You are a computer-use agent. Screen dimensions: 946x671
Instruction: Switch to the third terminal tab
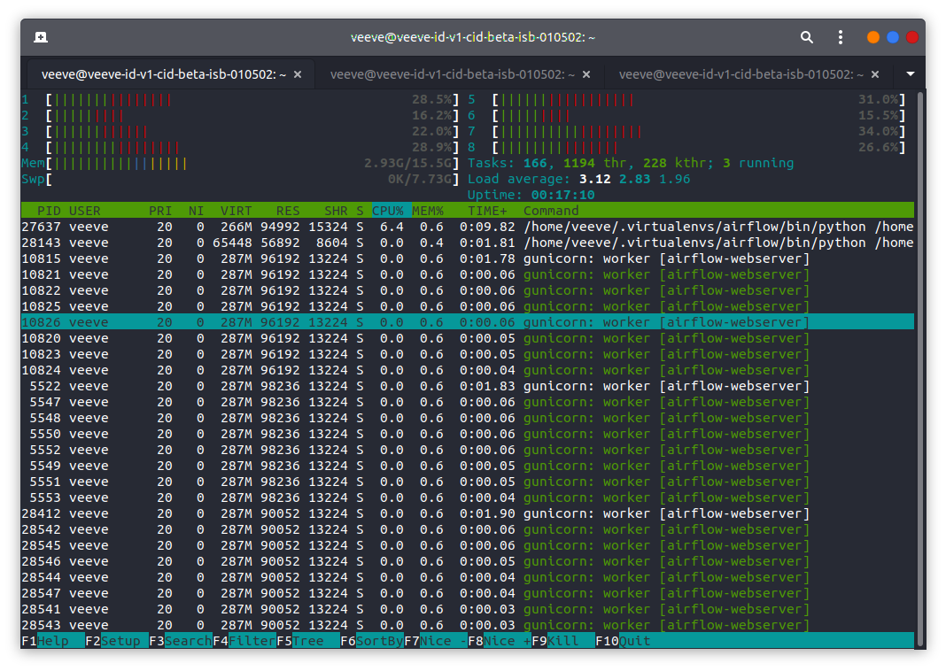(x=741, y=74)
